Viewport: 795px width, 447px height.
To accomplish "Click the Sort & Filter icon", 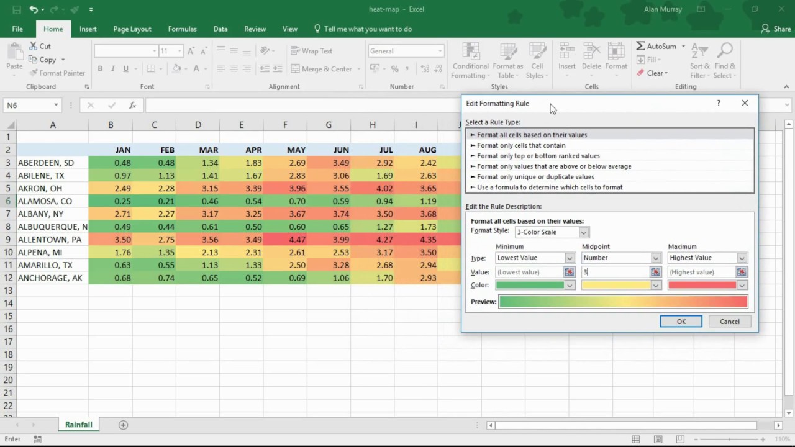I will [699, 53].
